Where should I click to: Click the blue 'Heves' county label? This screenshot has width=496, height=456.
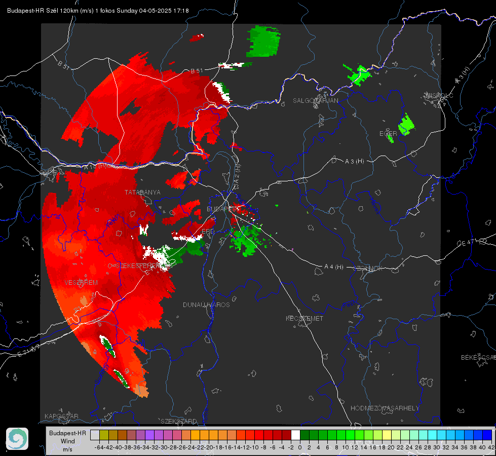375,206
